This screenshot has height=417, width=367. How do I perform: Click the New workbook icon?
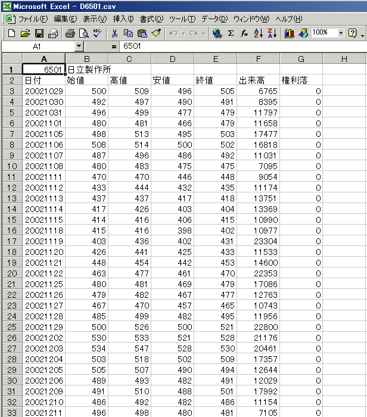click(11, 33)
